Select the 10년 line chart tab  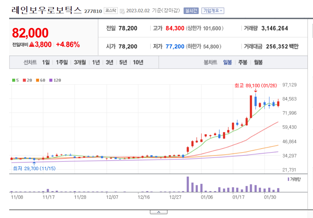138,62
